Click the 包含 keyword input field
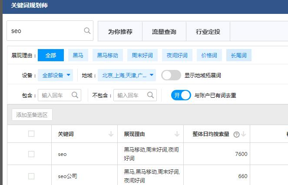Viewport: 288px width, 185px height. click(55, 95)
